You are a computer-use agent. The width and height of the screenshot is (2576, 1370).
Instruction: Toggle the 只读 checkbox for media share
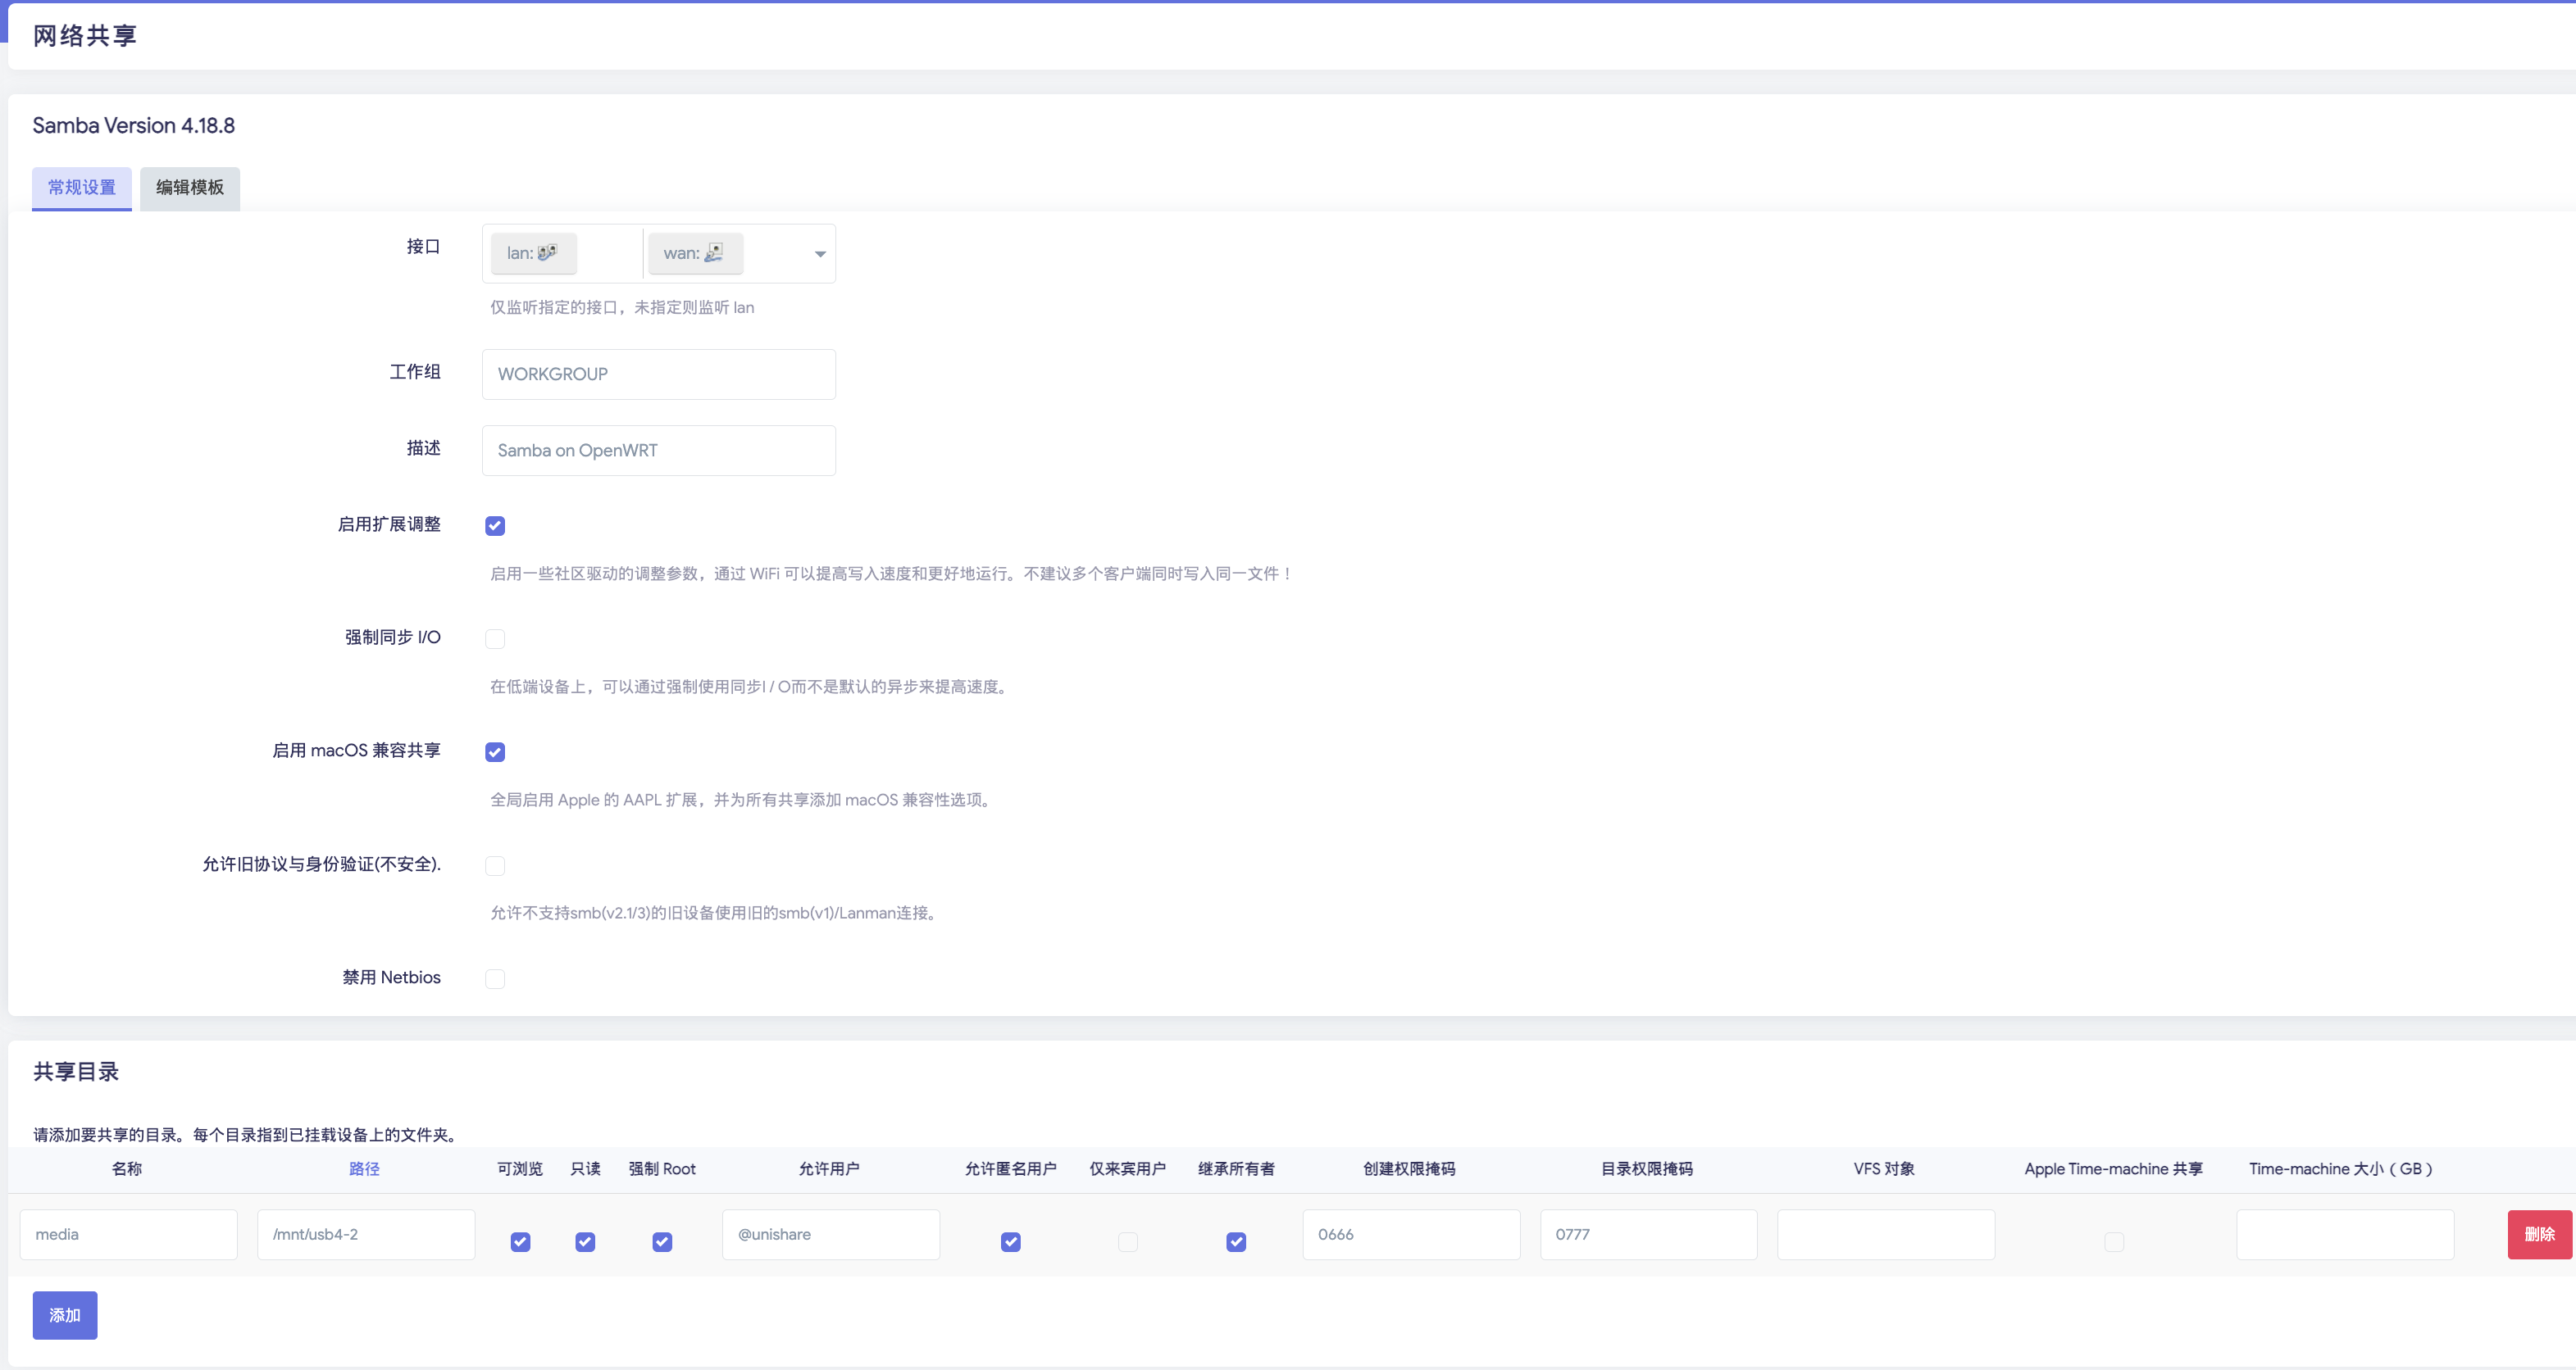(x=585, y=1241)
